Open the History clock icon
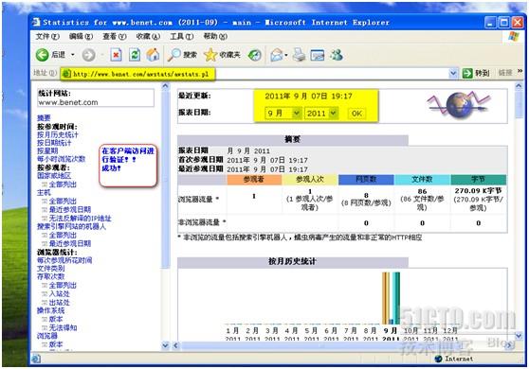This screenshot has height=369, width=529. coord(254,55)
